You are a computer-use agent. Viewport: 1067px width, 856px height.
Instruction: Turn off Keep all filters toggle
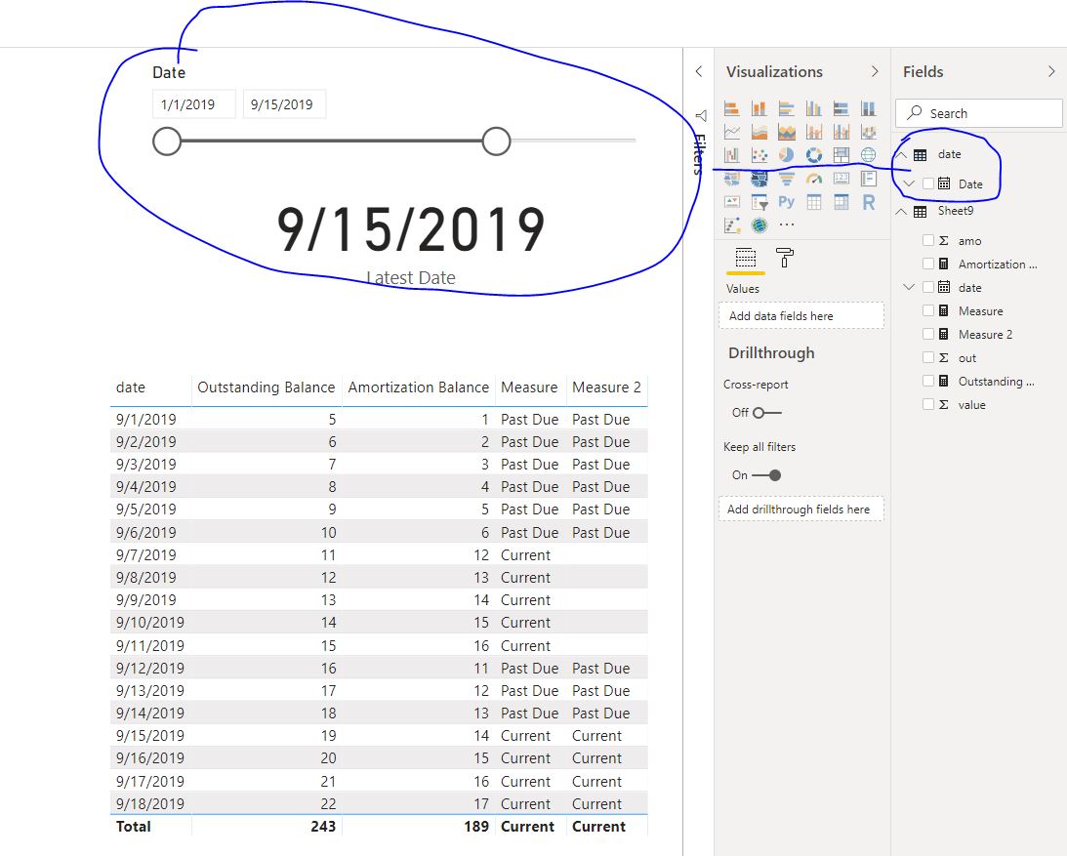click(x=767, y=475)
